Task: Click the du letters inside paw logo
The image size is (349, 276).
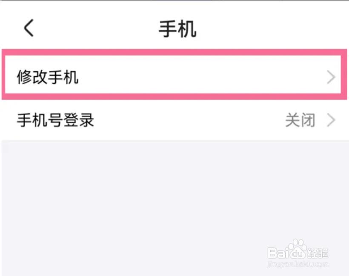Action: click(298, 253)
